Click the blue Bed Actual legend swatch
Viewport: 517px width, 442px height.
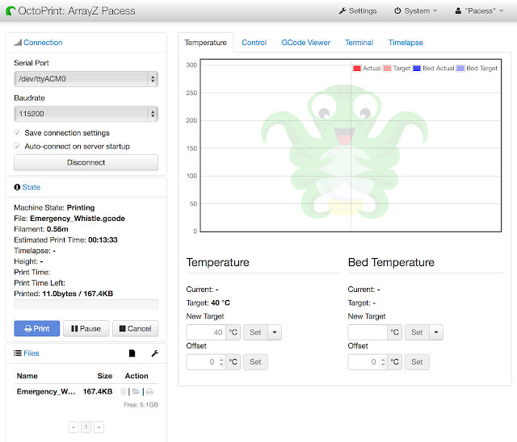(417, 69)
